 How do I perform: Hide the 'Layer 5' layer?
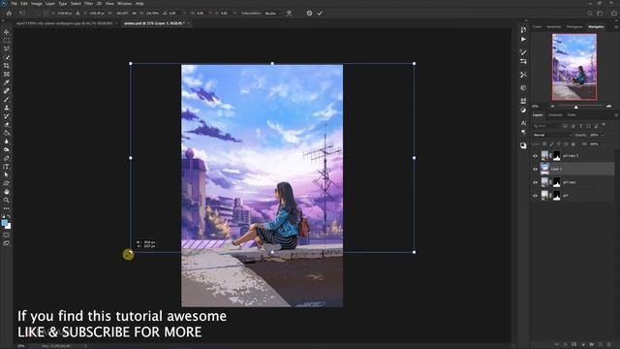536,169
